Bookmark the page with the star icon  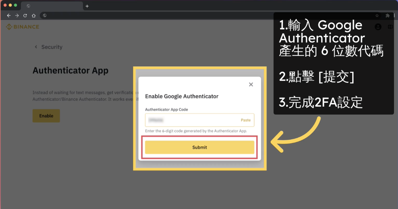[x=377, y=16]
